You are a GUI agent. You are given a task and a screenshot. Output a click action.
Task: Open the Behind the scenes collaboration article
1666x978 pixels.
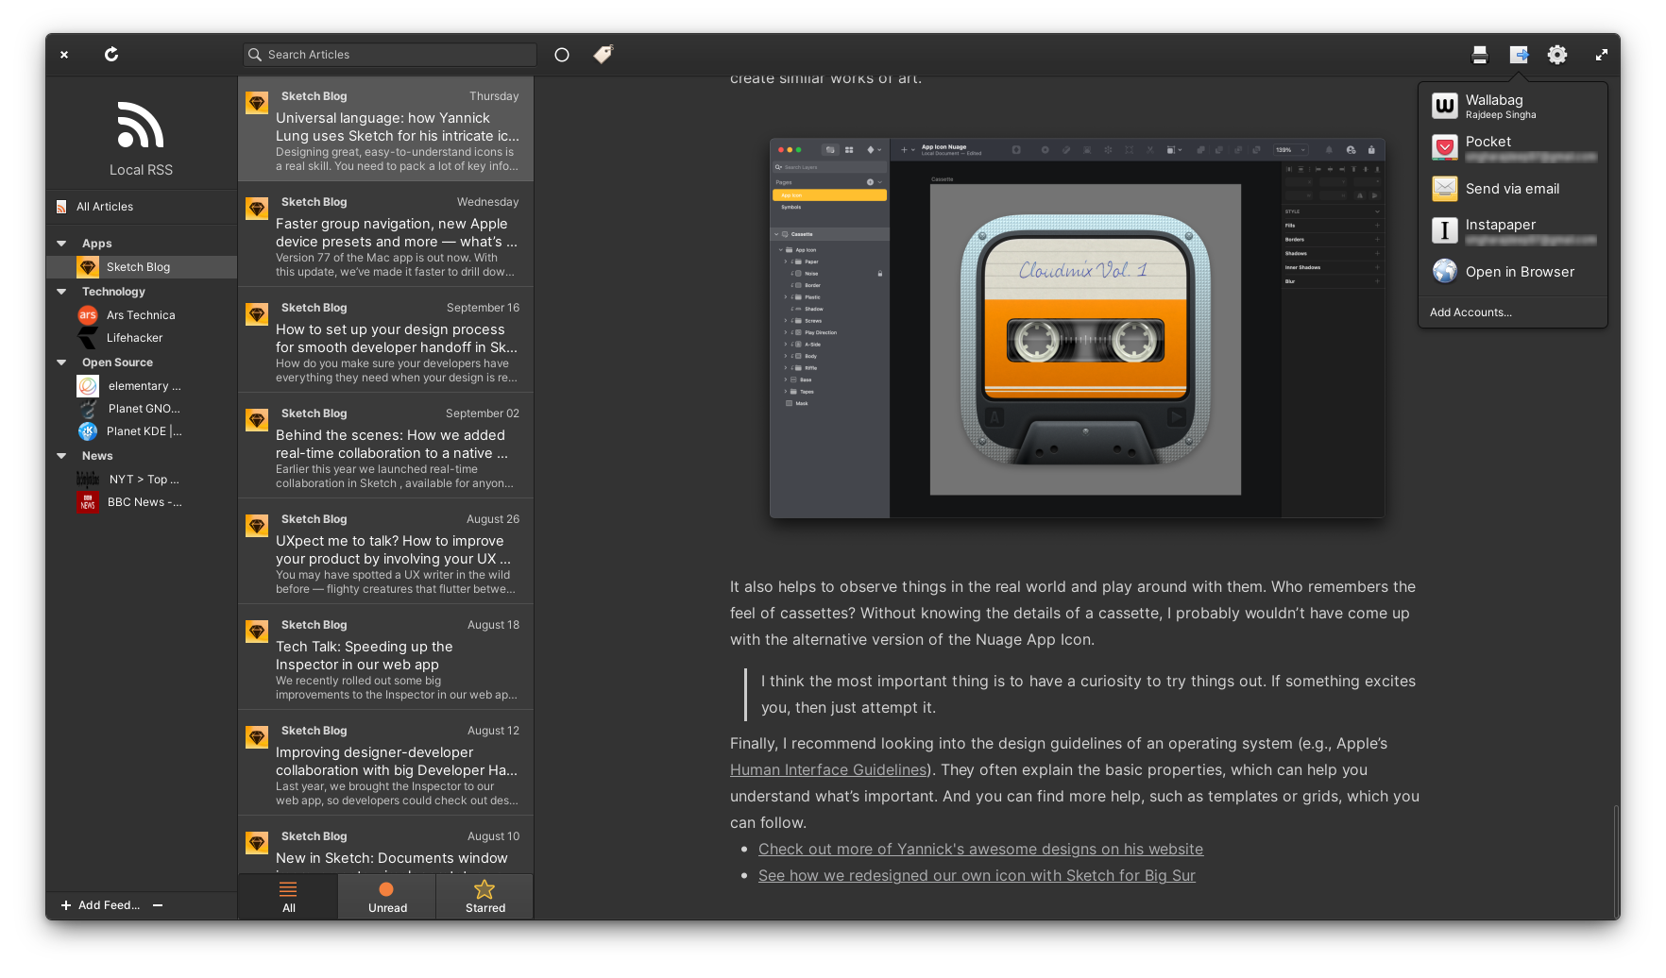385,447
